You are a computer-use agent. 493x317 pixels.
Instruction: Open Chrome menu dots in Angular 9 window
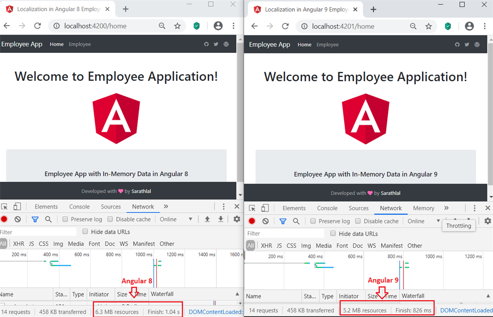[x=484, y=26]
